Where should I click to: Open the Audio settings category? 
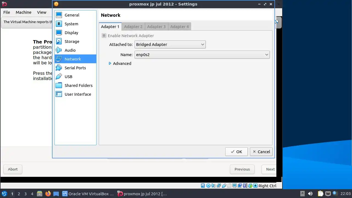point(75,50)
